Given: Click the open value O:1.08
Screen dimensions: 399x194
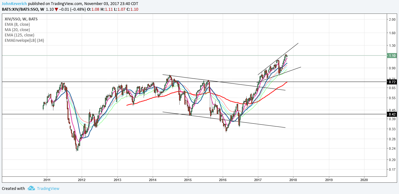Looking at the screenshot, I should 93,9.
